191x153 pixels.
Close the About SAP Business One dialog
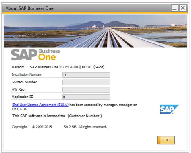(x=183, y=8)
